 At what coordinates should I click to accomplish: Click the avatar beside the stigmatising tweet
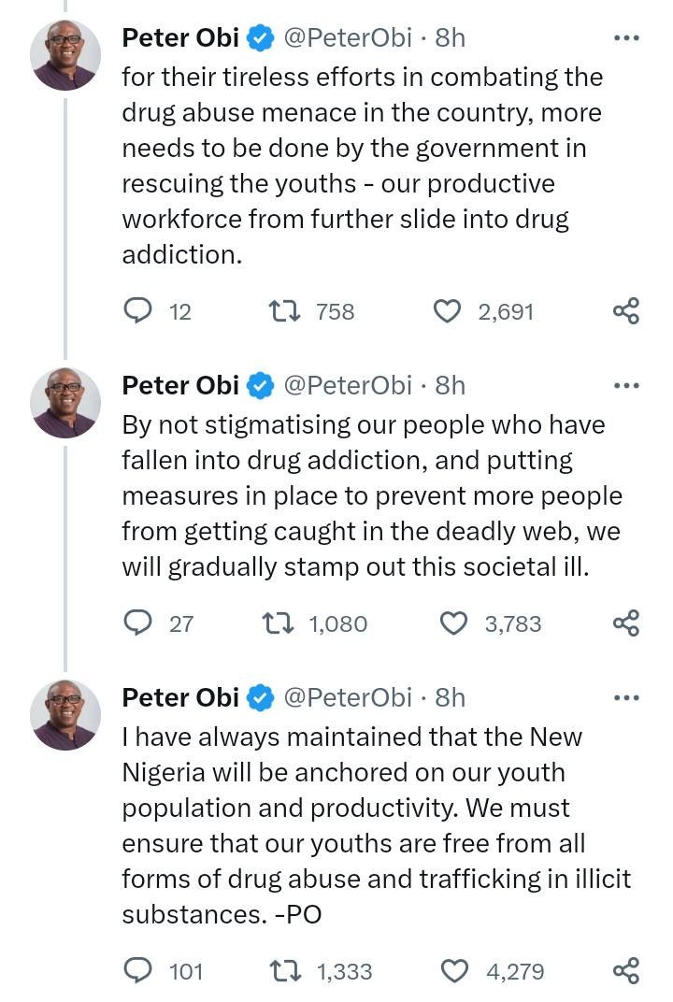click(65, 402)
